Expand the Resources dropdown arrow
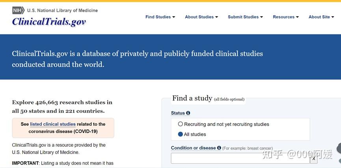 [x=297, y=17]
